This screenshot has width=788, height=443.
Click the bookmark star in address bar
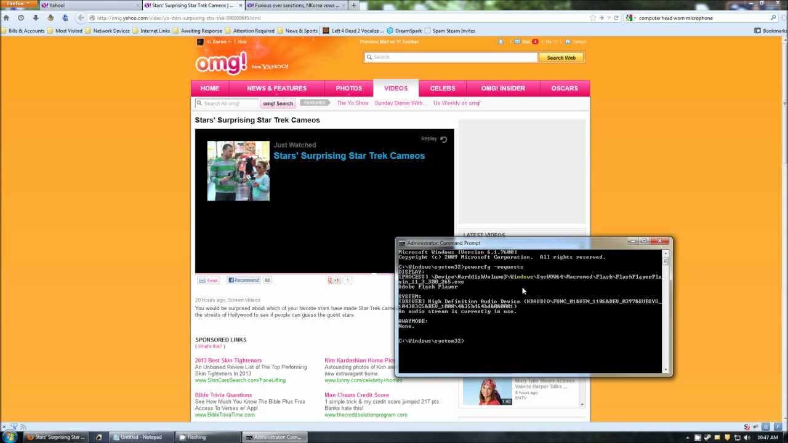click(x=593, y=18)
